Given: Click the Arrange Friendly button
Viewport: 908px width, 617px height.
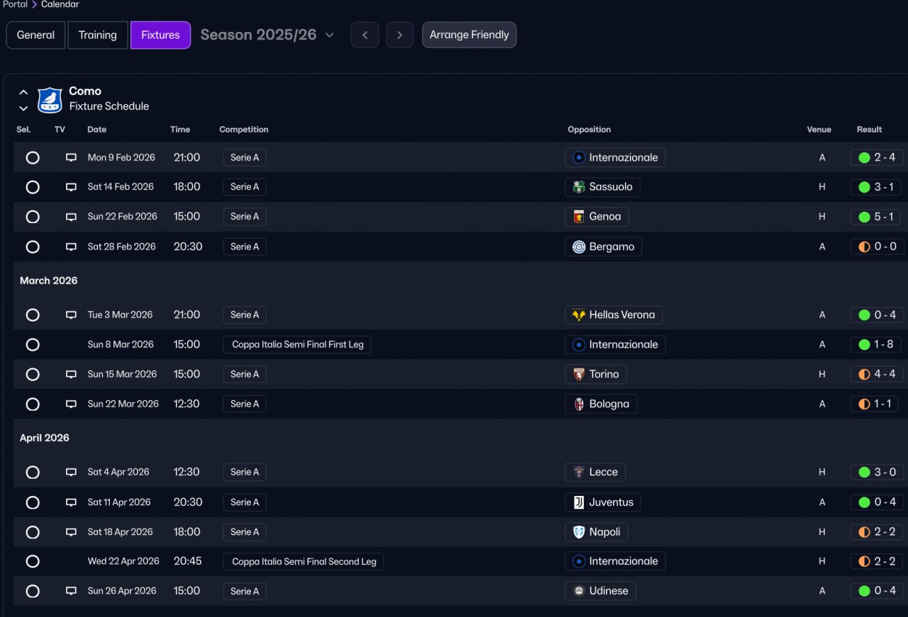Looking at the screenshot, I should pos(469,35).
